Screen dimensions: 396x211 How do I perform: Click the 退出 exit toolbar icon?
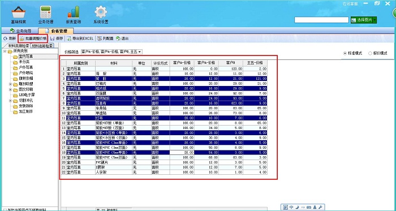(118, 38)
